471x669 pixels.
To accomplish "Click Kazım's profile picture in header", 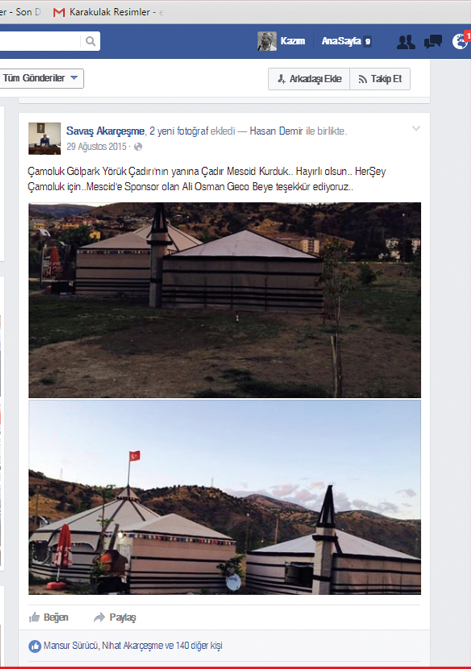I will coord(267,41).
